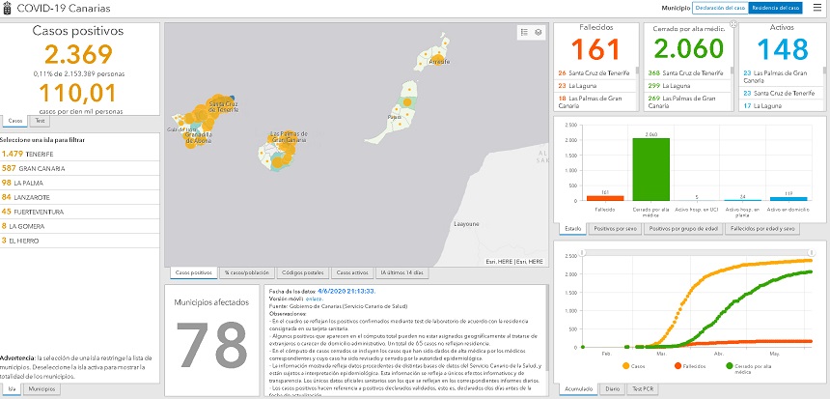Open the Diario chart tab
Viewport: 830px width, 399px height.
tap(612, 388)
